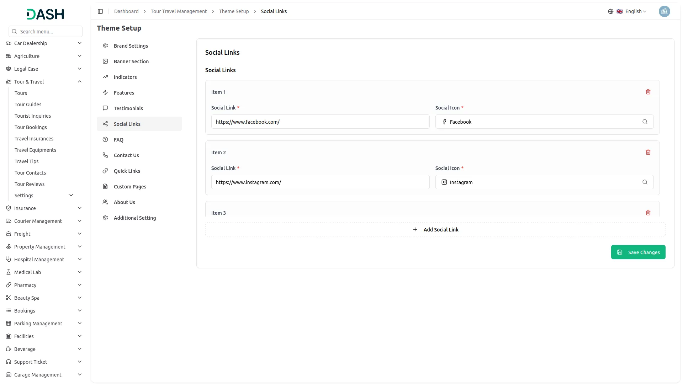
Task: Click the Features lightning icon
Action: click(105, 92)
